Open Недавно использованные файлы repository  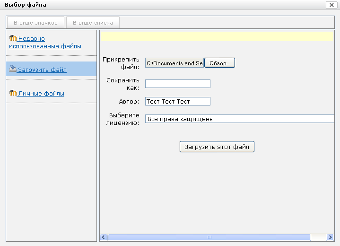point(45,42)
